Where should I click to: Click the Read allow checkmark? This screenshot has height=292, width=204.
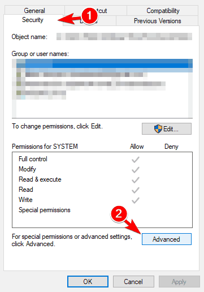[x=136, y=190]
